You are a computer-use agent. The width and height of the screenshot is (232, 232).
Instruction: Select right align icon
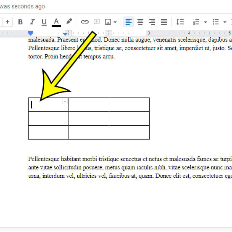(152, 22)
